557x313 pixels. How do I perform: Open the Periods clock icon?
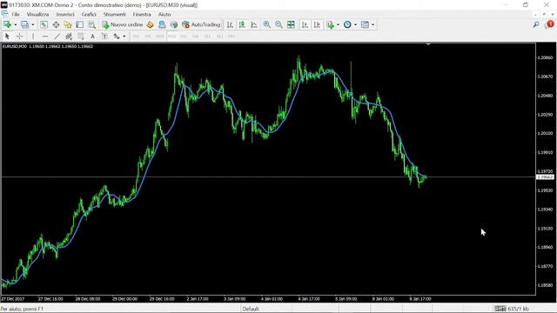pyautogui.click(x=347, y=24)
